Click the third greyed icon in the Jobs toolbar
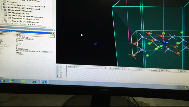 [x=61, y=72]
